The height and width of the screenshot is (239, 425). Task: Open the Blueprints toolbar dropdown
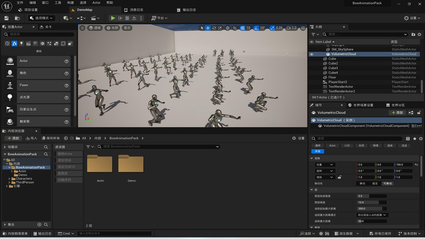81,18
